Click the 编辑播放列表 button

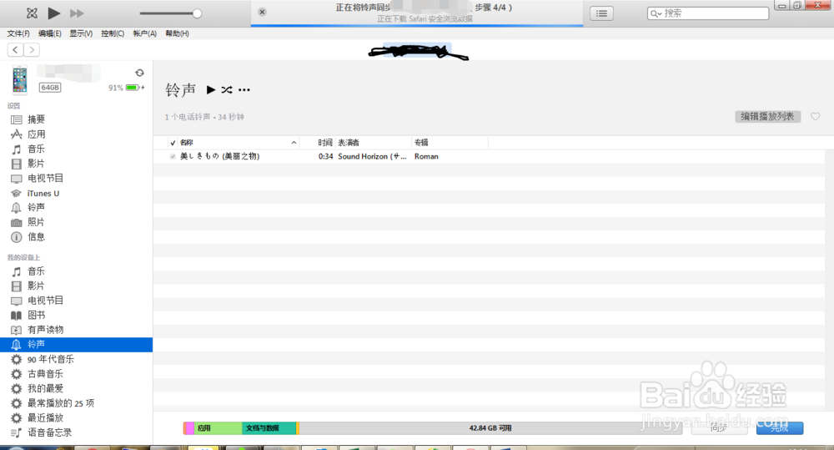coord(767,117)
